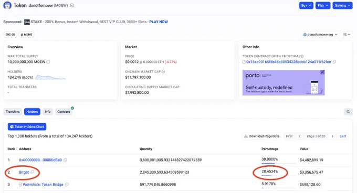Switch to the Transfers tab
Viewport: 357px width, 193px height.
[13, 112]
